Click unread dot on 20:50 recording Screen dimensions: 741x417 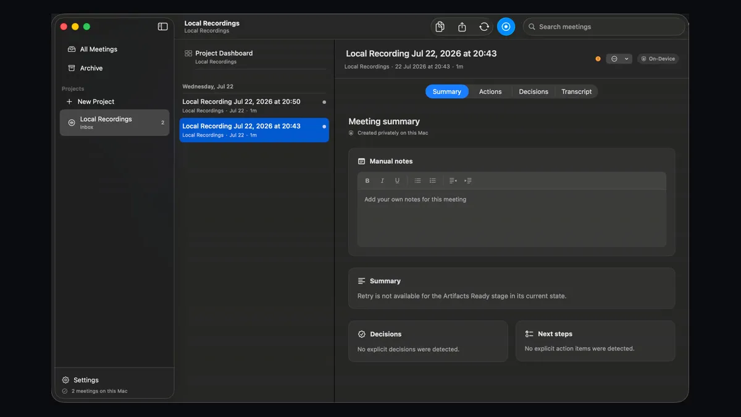324,102
